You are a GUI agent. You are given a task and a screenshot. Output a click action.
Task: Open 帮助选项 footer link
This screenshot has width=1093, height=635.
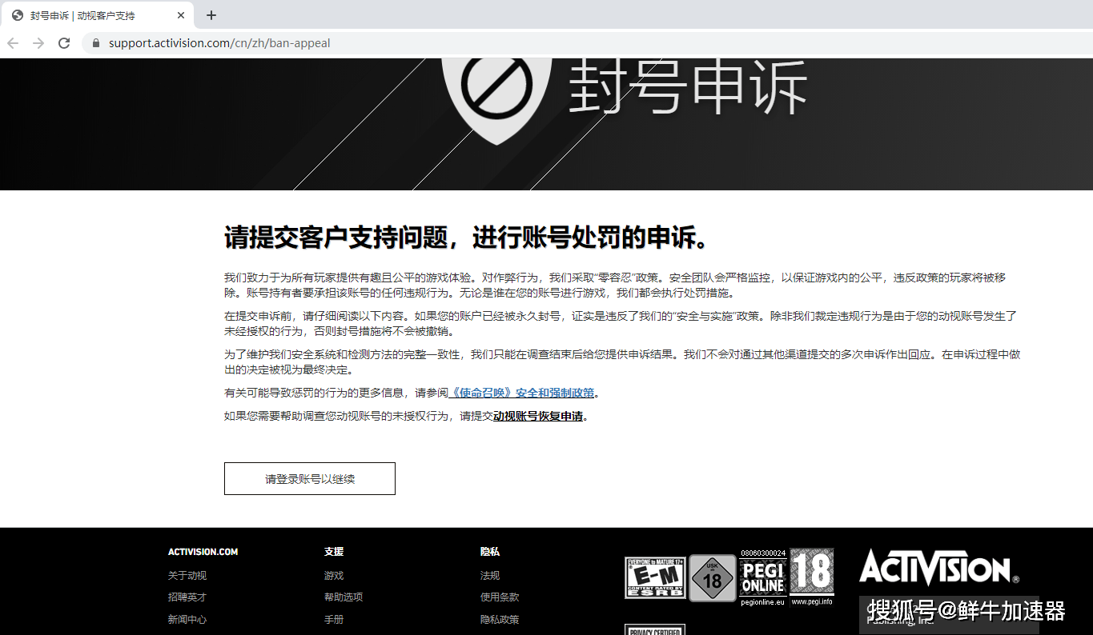344,597
